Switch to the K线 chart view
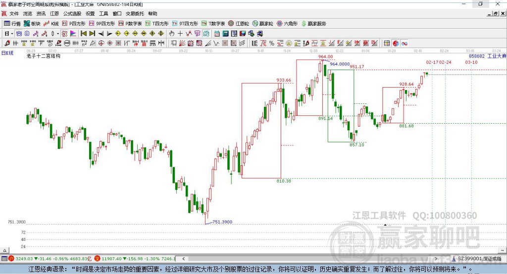Image resolution: width=507 pixels, height=274 pixels. point(51,24)
